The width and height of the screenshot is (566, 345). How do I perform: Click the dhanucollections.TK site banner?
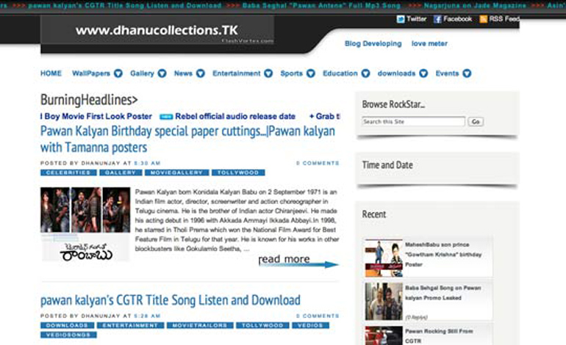point(157,31)
